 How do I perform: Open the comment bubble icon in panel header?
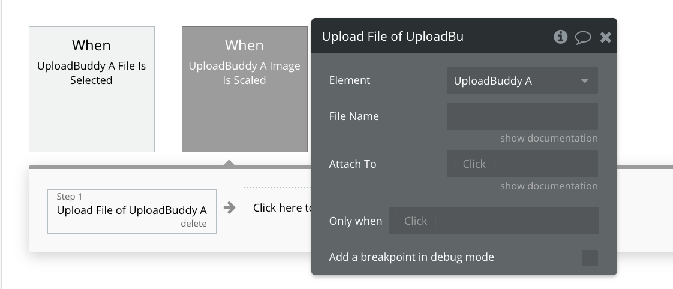(583, 38)
